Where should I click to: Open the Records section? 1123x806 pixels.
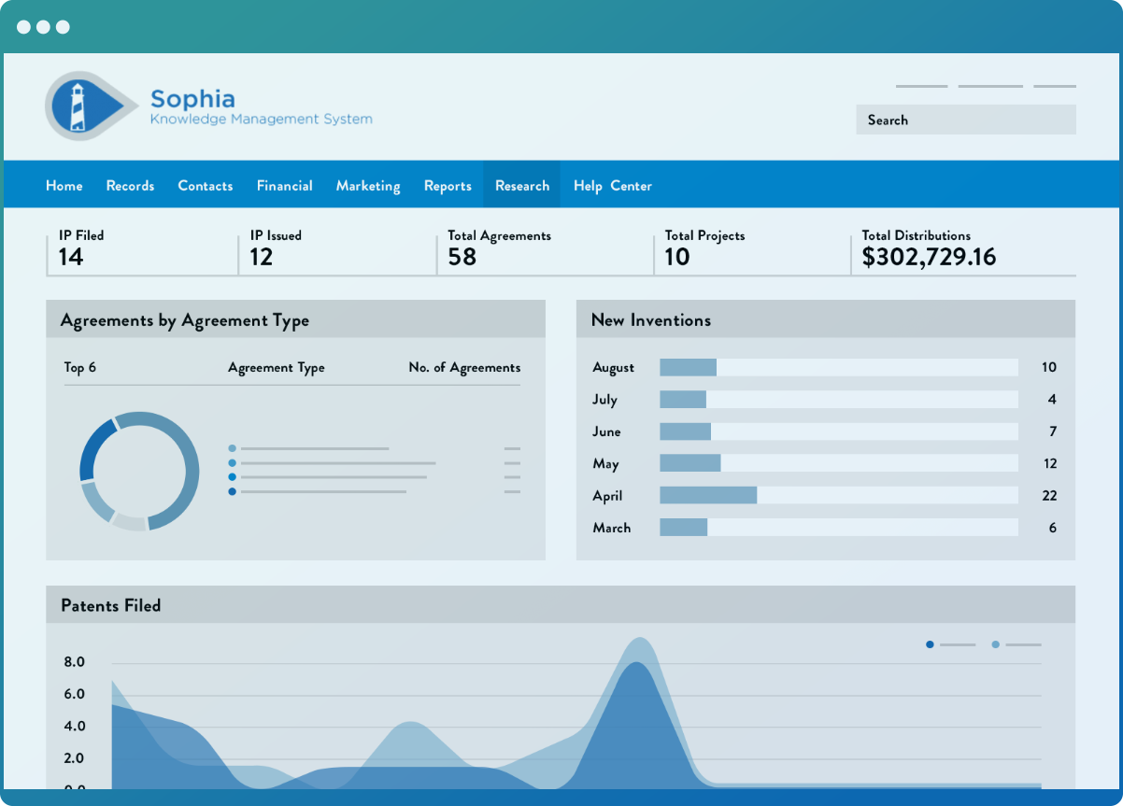[x=130, y=185]
